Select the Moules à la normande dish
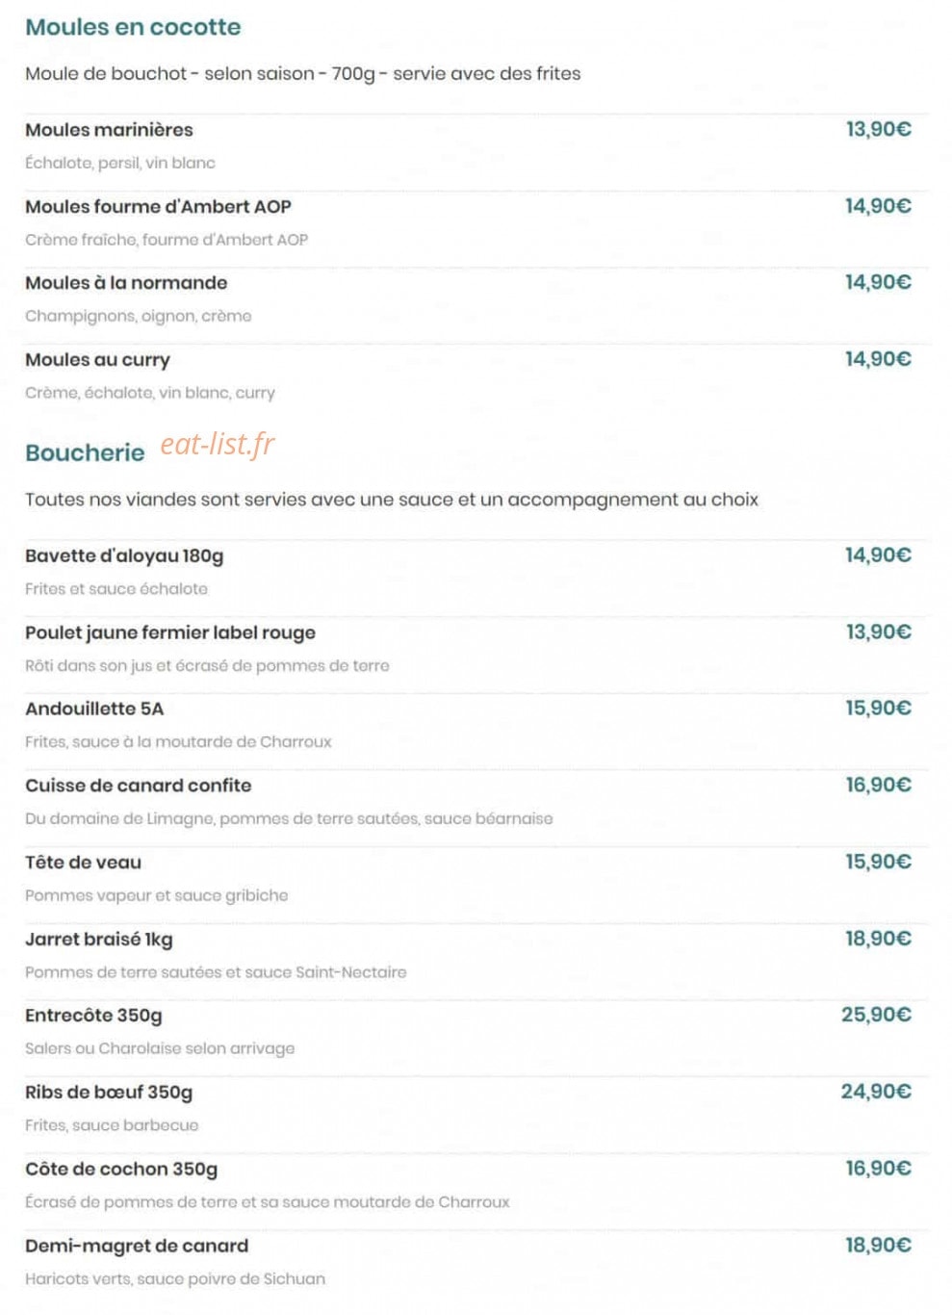Viewport: 952px width, 1315px height. click(x=126, y=283)
